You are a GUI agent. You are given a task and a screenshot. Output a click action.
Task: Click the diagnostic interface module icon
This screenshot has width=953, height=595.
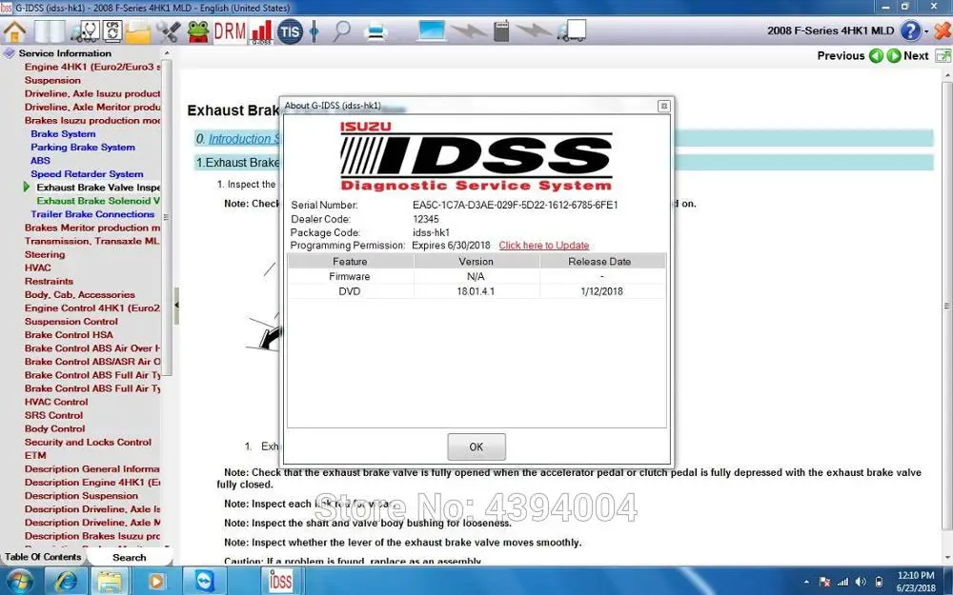[x=501, y=31]
